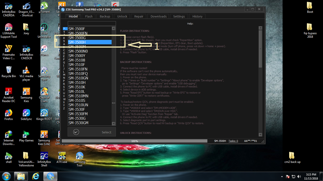The width and height of the screenshot is (323, 181).
Task: Click the help panel scrollbar down arrow
Action: pos(260,135)
